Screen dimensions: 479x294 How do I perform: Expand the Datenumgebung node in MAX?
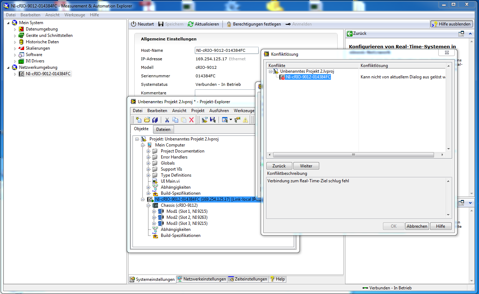tap(15, 29)
